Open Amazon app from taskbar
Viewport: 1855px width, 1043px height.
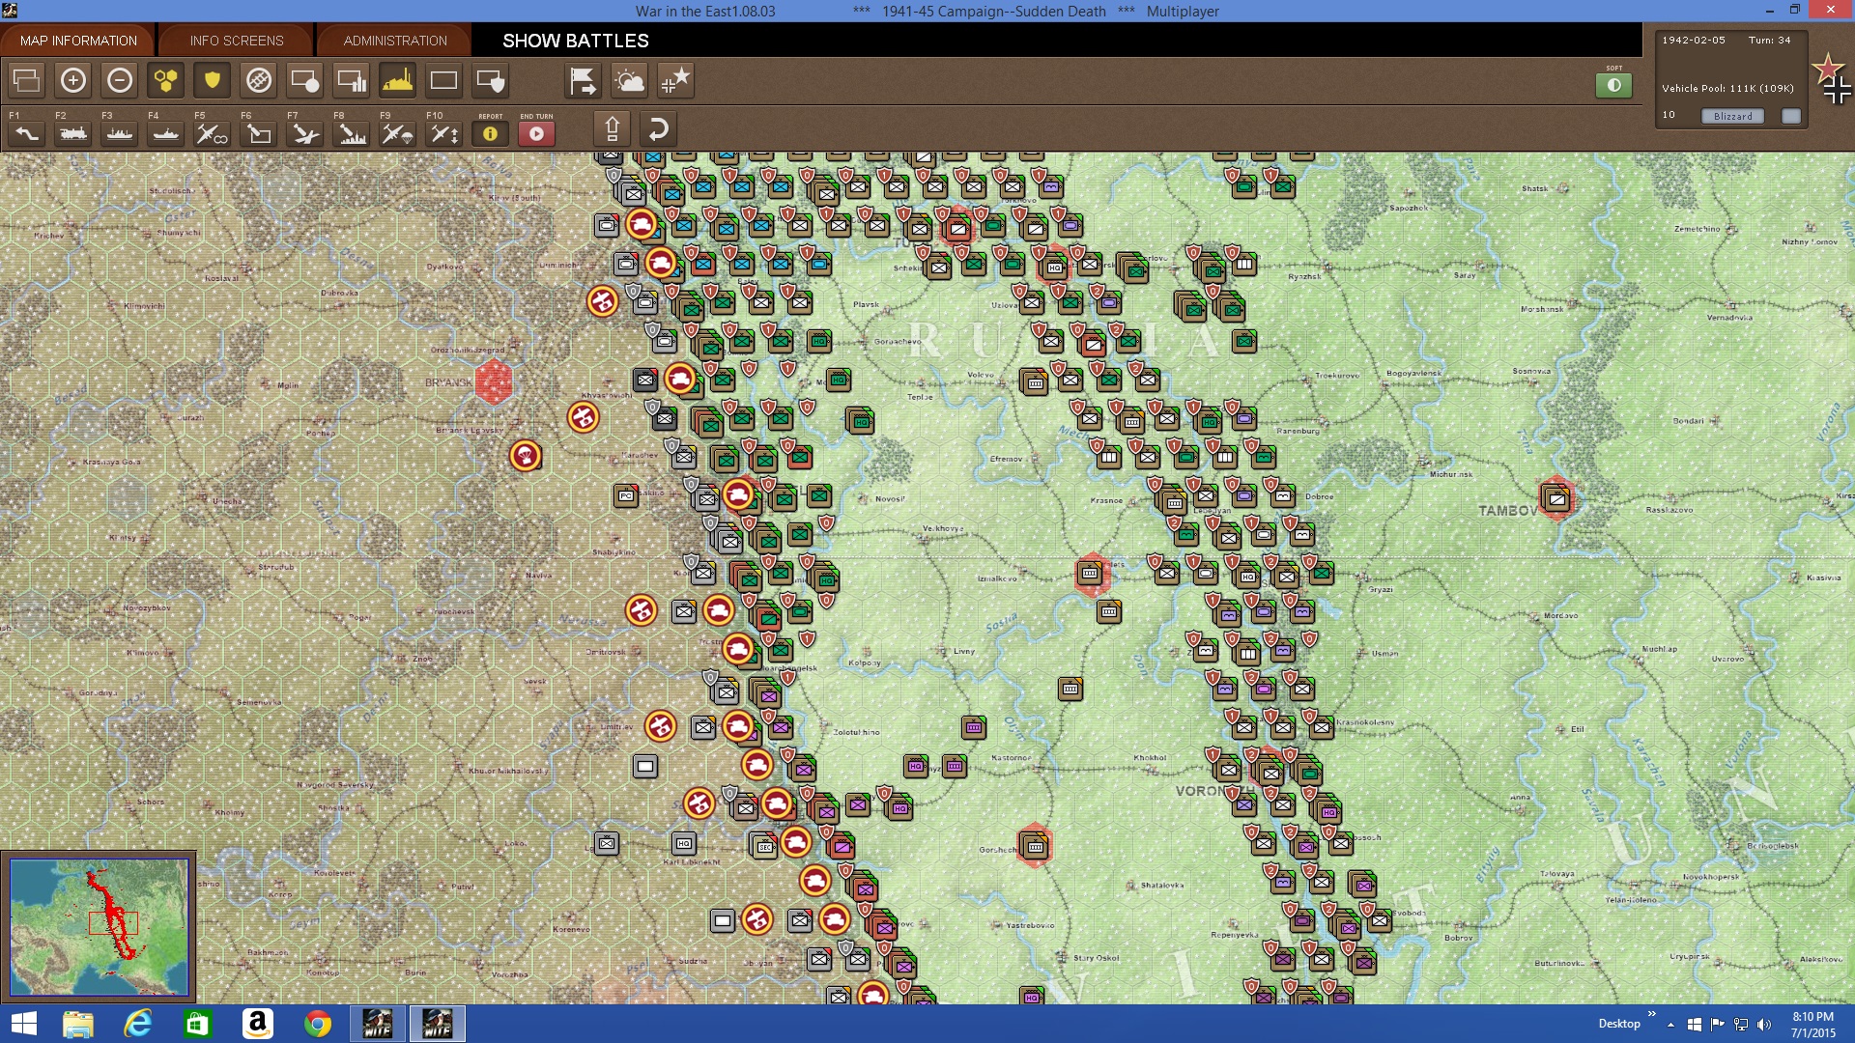pyautogui.click(x=257, y=1024)
